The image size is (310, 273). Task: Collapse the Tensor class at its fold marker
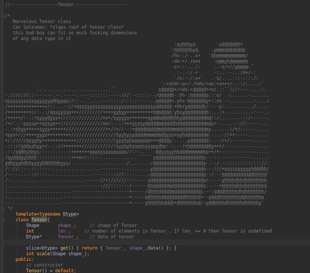pos(3,220)
